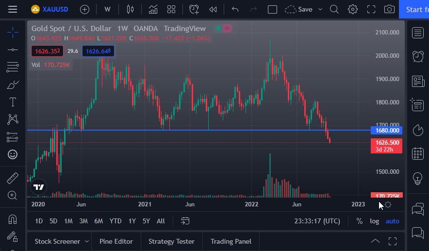
Task: Click the blue buy price 1626.64 button
Action: coord(98,51)
